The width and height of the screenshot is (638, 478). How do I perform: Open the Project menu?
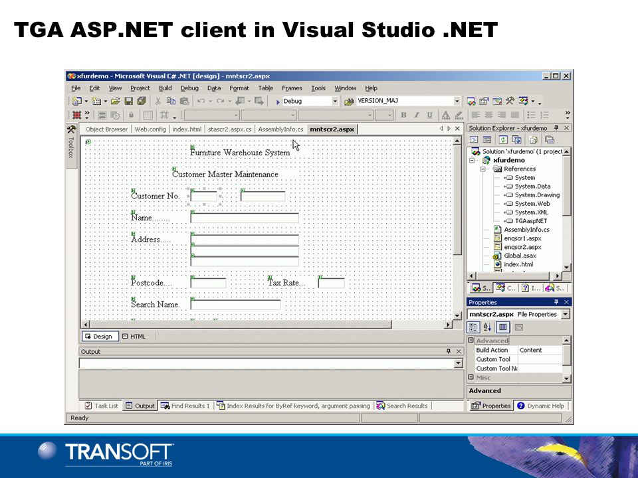tap(140, 88)
